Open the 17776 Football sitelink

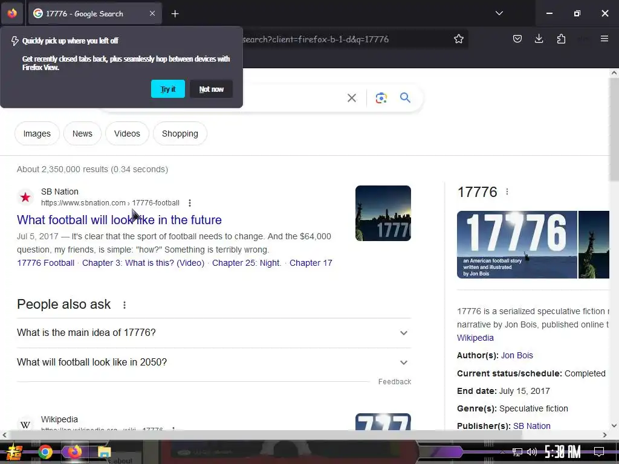coord(45,263)
